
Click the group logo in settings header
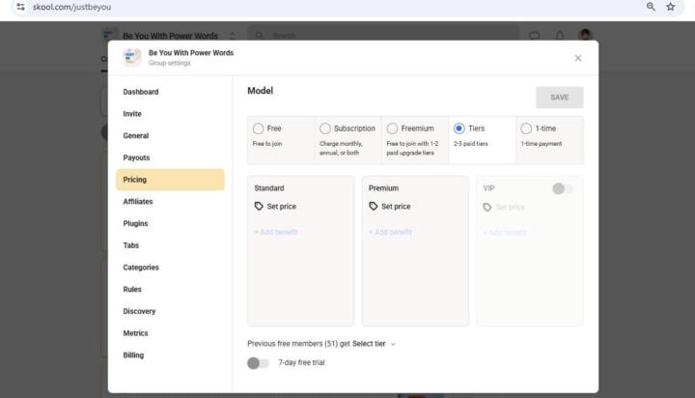click(x=132, y=57)
